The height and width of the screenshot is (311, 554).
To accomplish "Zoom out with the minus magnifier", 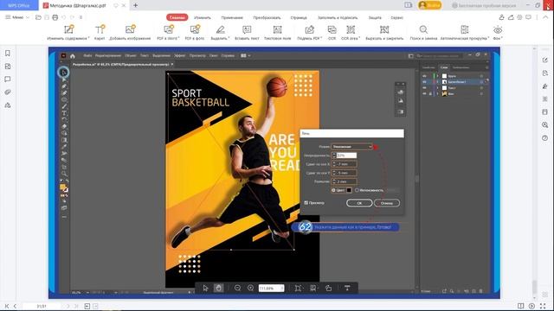I will 237,288.
